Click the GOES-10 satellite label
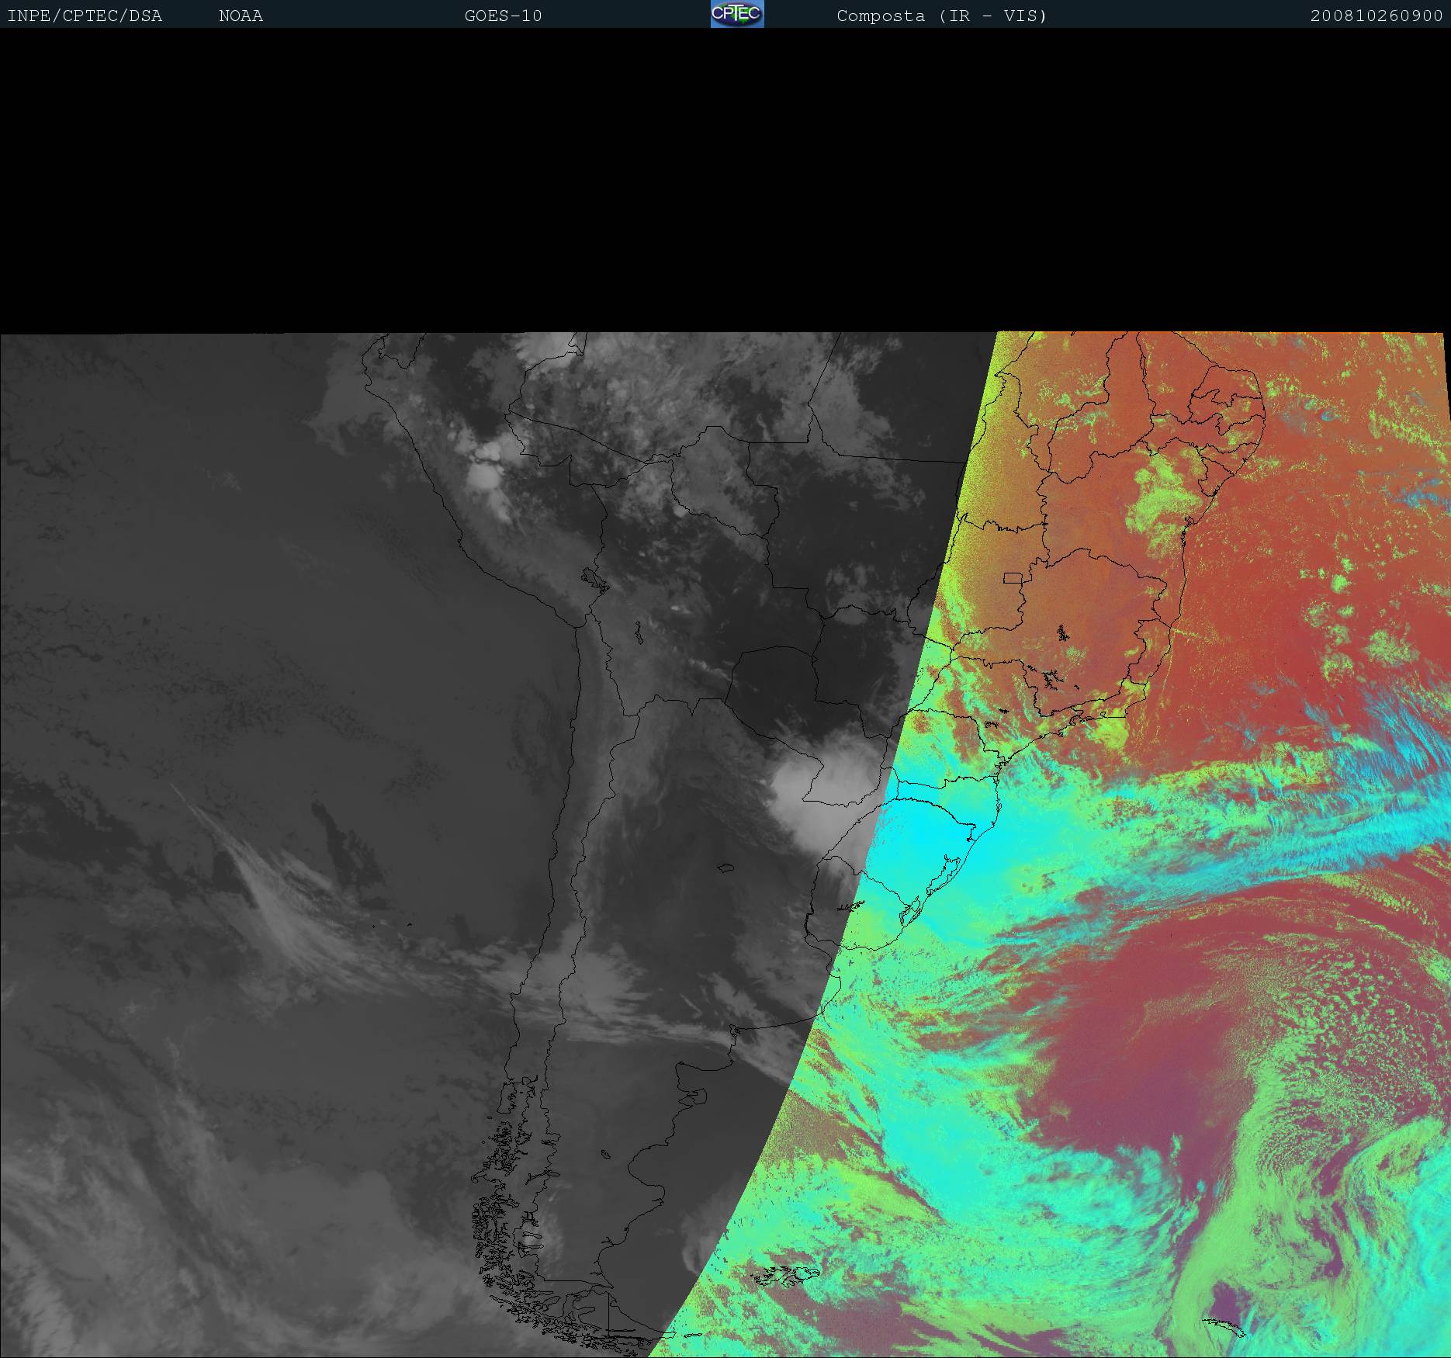 coord(503,16)
